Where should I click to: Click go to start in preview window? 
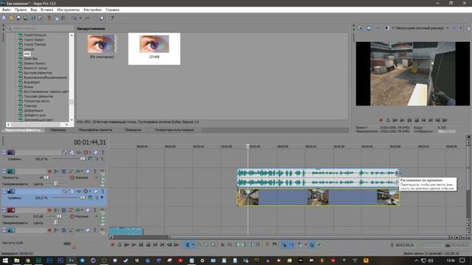coord(424,120)
